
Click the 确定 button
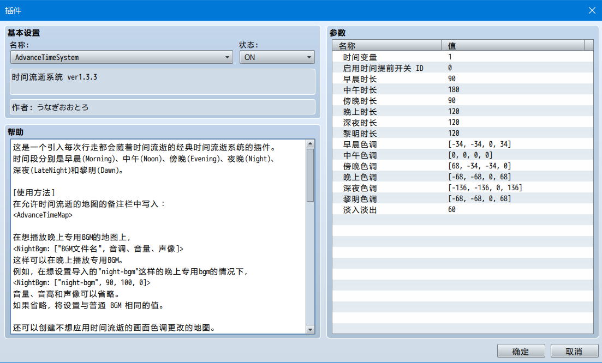click(521, 351)
